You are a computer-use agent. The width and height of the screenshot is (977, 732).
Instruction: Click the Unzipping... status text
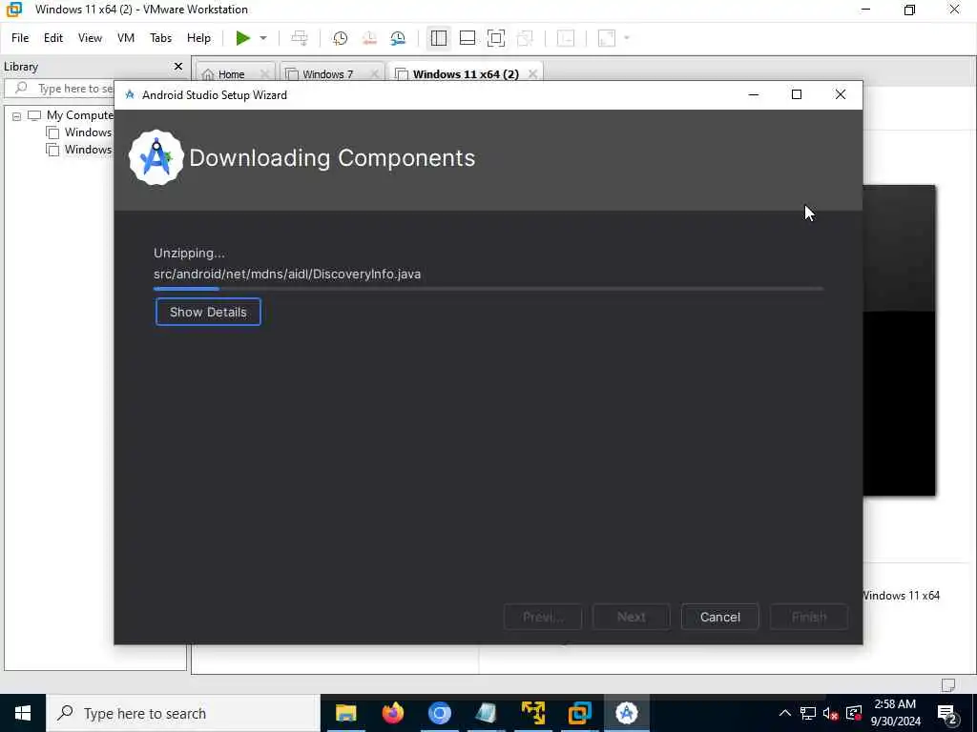tap(190, 253)
